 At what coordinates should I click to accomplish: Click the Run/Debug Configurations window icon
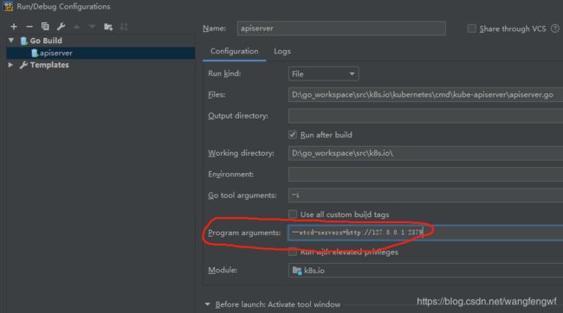tap(8, 6)
